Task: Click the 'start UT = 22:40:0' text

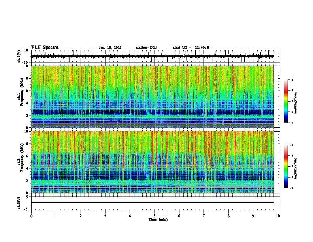Action: (191, 47)
